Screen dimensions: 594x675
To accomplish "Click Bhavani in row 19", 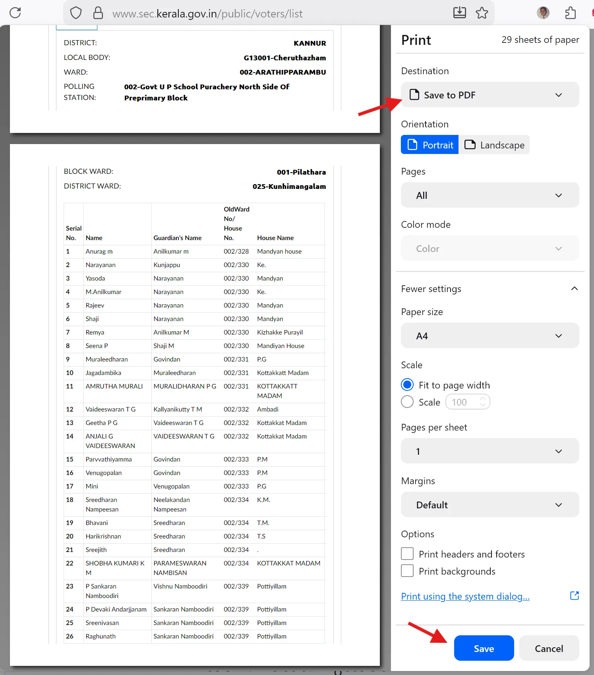I will coord(97,523).
